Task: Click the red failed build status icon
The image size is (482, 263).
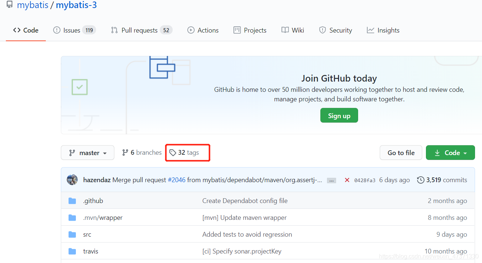Action: click(347, 180)
